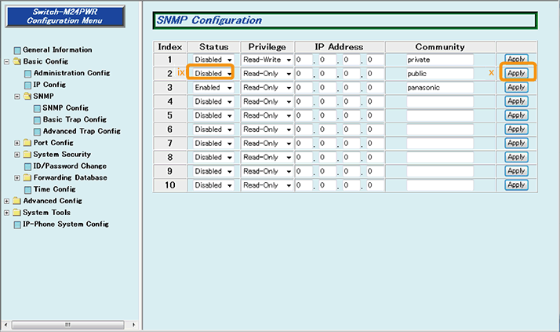This screenshot has height=332, width=560.
Task: Click the Forwarding Database folder icon
Action: (27, 177)
